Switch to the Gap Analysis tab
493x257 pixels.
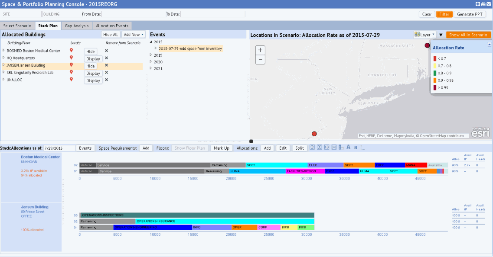[x=76, y=26]
